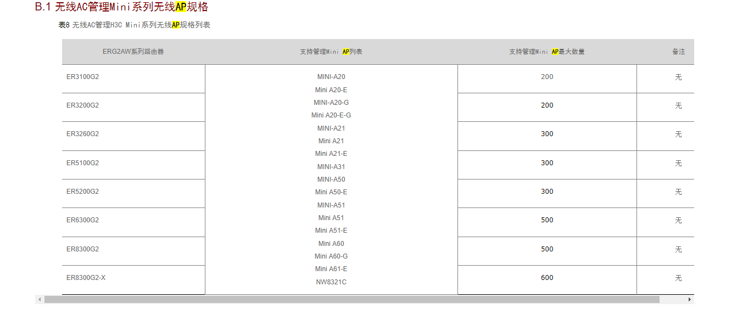This screenshot has height=331, width=737.
Task: Select the ER5200G2 router cell
Action: 83,192
